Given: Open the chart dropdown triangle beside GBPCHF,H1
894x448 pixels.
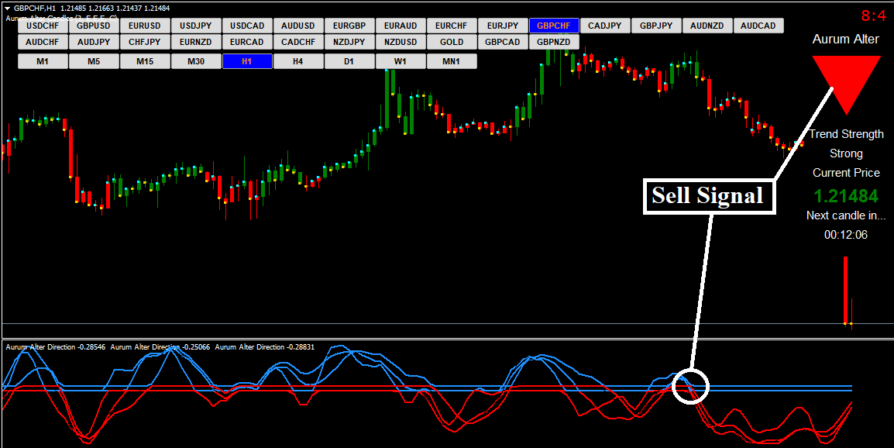Looking at the screenshot, I should click(x=8, y=8).
